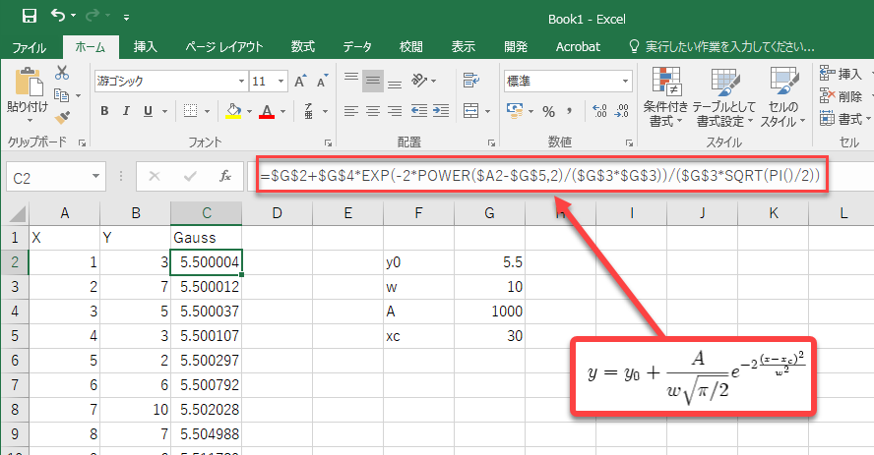Toggle Bold formatting
The height and width of the screenshot is (455, 874).
[105, 110]
